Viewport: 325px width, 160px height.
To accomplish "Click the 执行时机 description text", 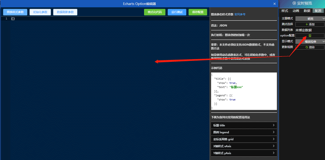I will tap(231, 35).
